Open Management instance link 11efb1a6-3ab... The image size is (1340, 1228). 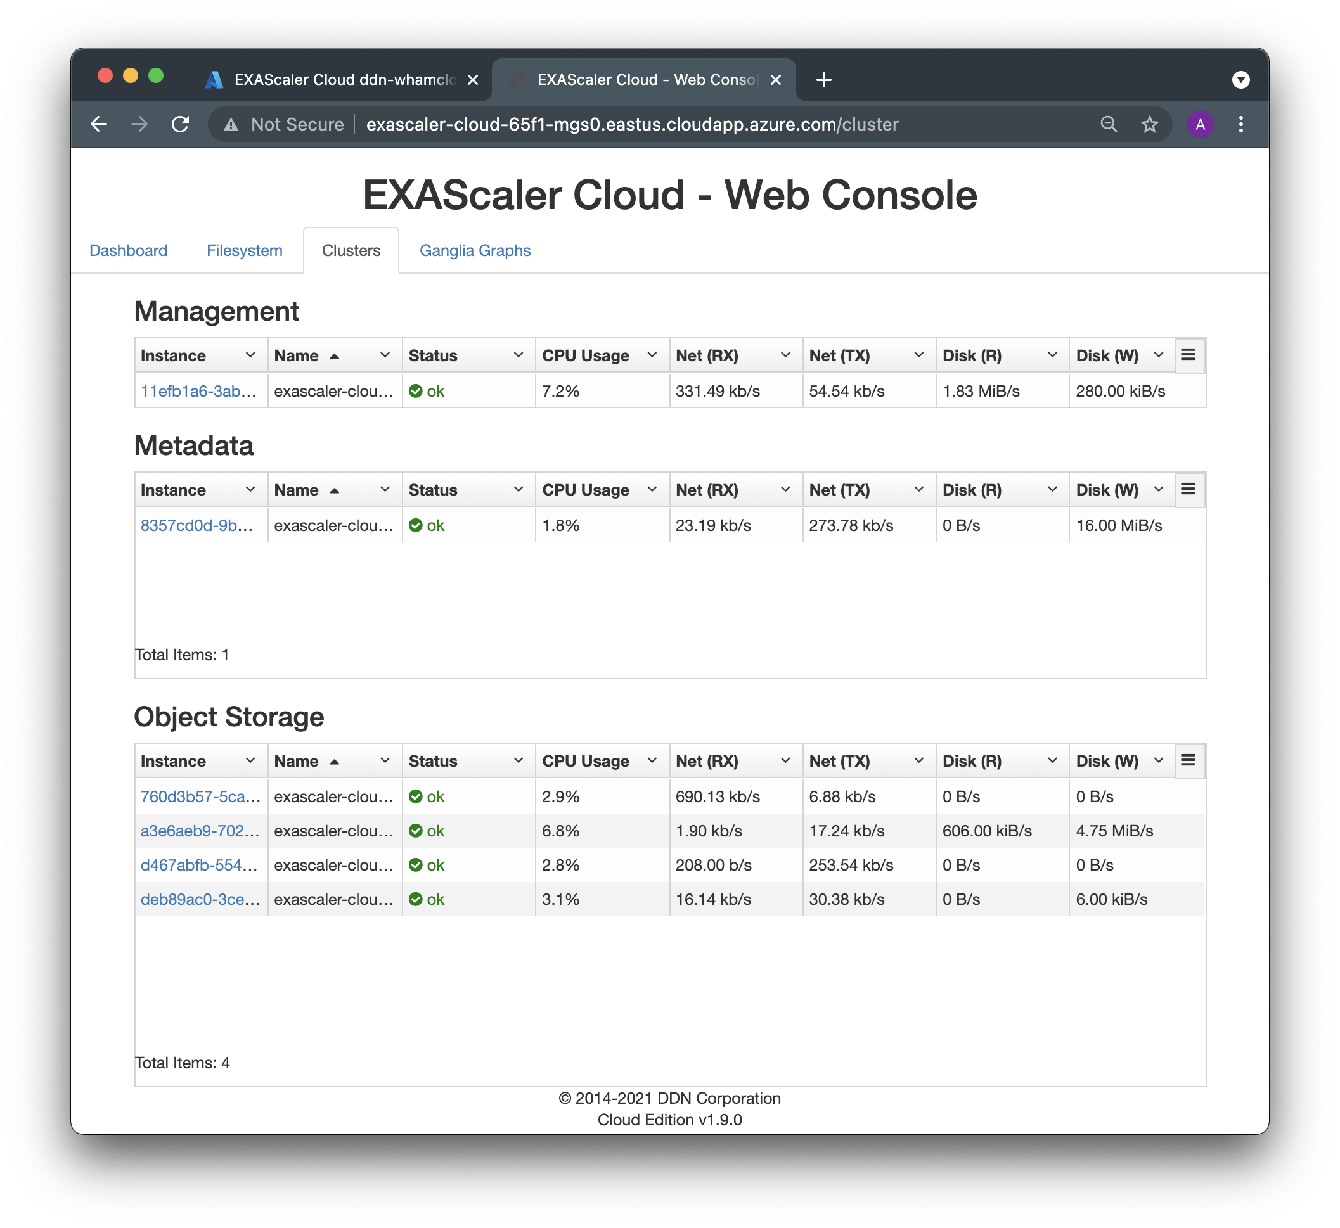[x=198, y=392]
